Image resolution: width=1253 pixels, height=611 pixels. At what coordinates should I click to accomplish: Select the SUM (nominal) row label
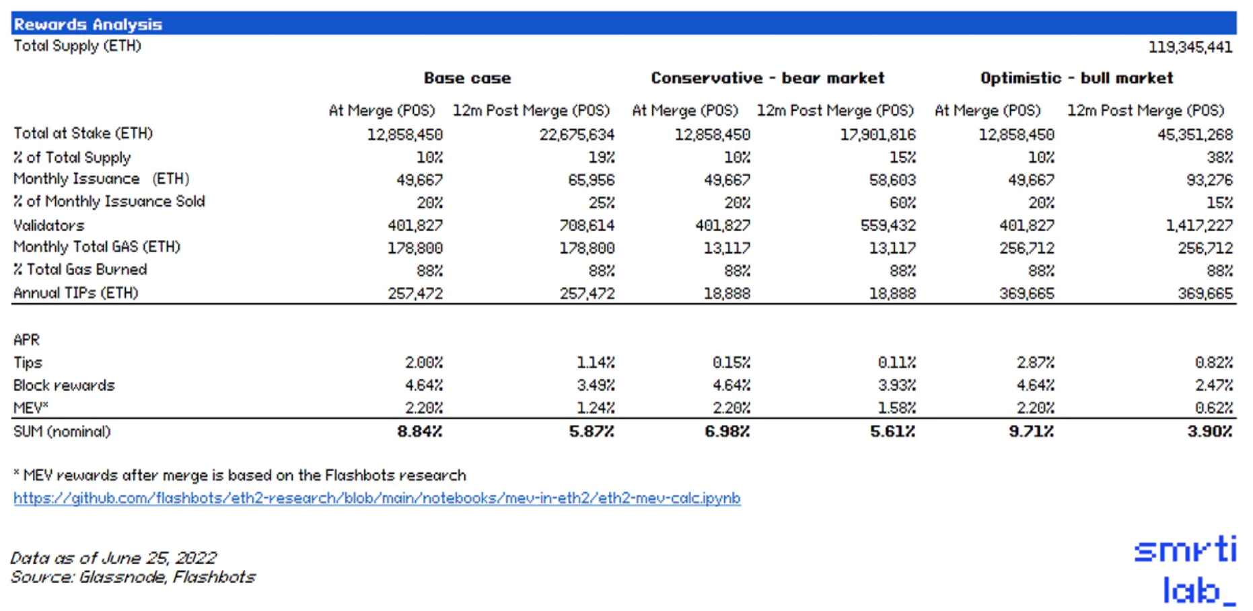tap(62, 432)
